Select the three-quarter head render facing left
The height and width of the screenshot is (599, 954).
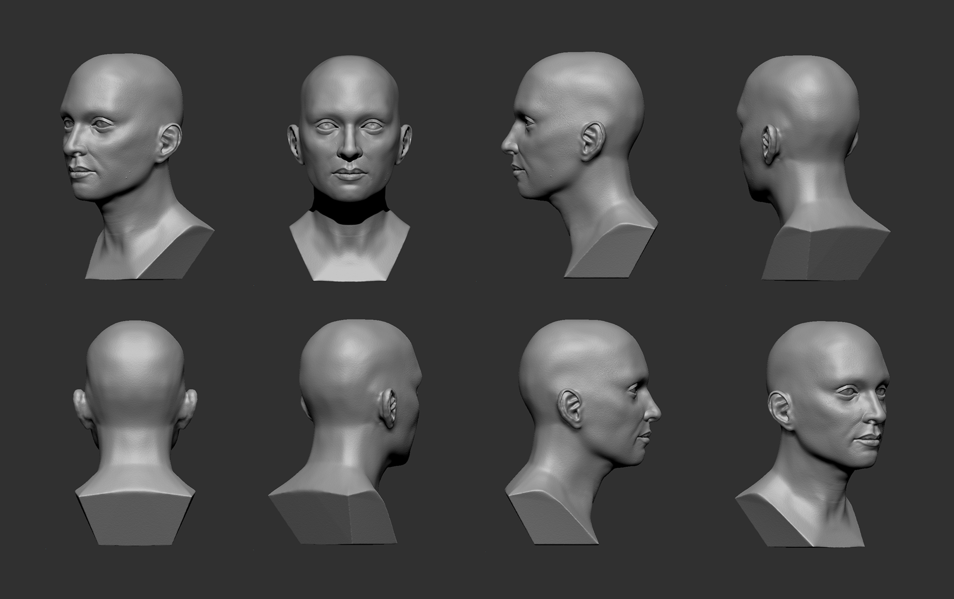(137, 166)
